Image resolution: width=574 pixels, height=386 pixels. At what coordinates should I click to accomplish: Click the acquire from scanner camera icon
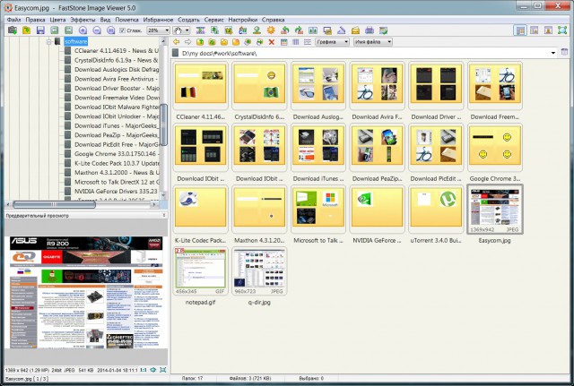click(x=13, y=30)
